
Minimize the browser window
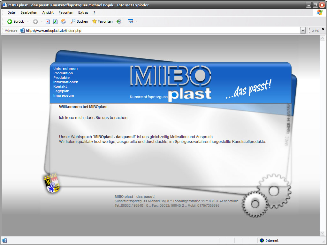[x=309, y=5]
